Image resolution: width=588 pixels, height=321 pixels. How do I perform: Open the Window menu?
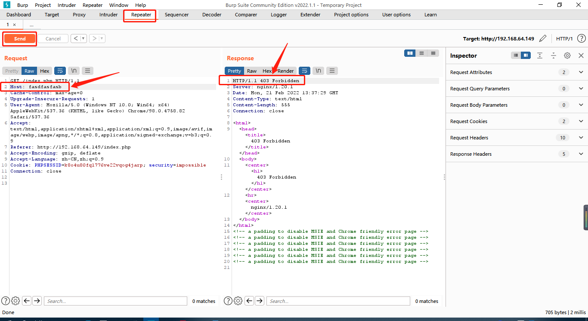tap(118, 5)
